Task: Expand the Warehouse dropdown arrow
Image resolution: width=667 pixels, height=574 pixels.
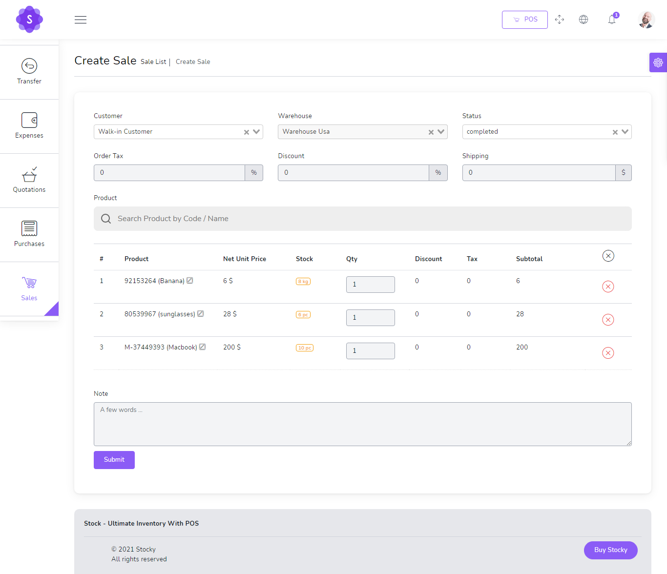Action: click(441, 132)
